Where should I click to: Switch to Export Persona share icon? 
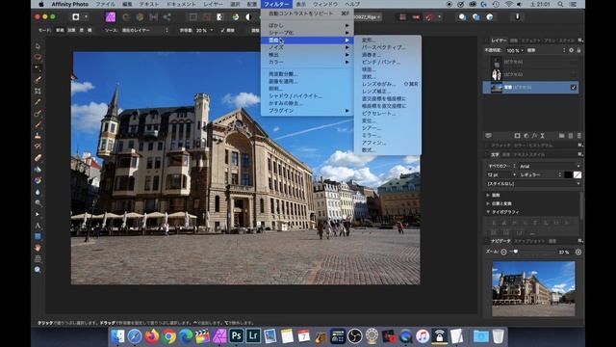167,17
